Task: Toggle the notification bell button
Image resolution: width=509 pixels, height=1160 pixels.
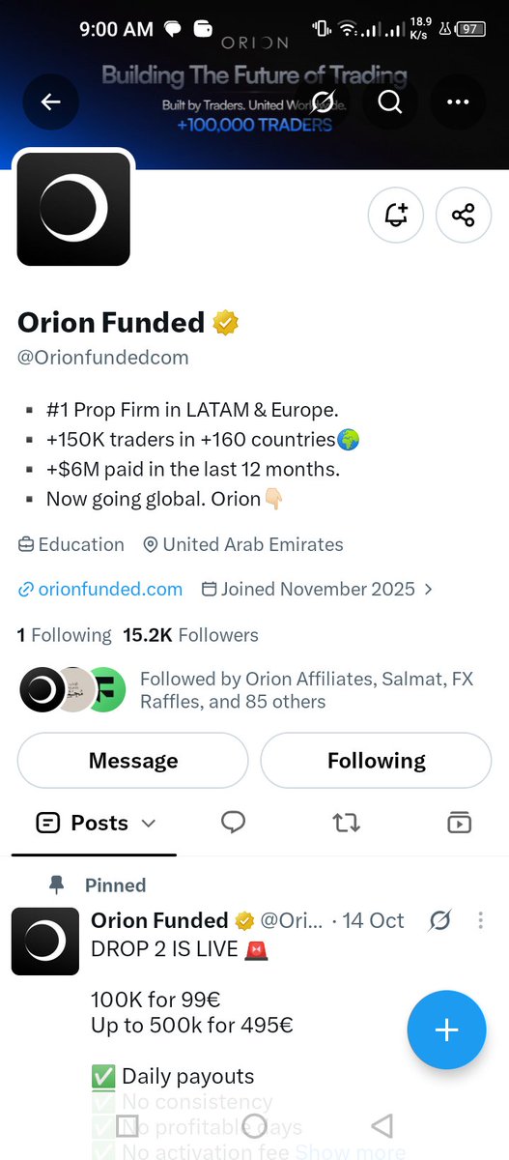Action: [396, 215]
